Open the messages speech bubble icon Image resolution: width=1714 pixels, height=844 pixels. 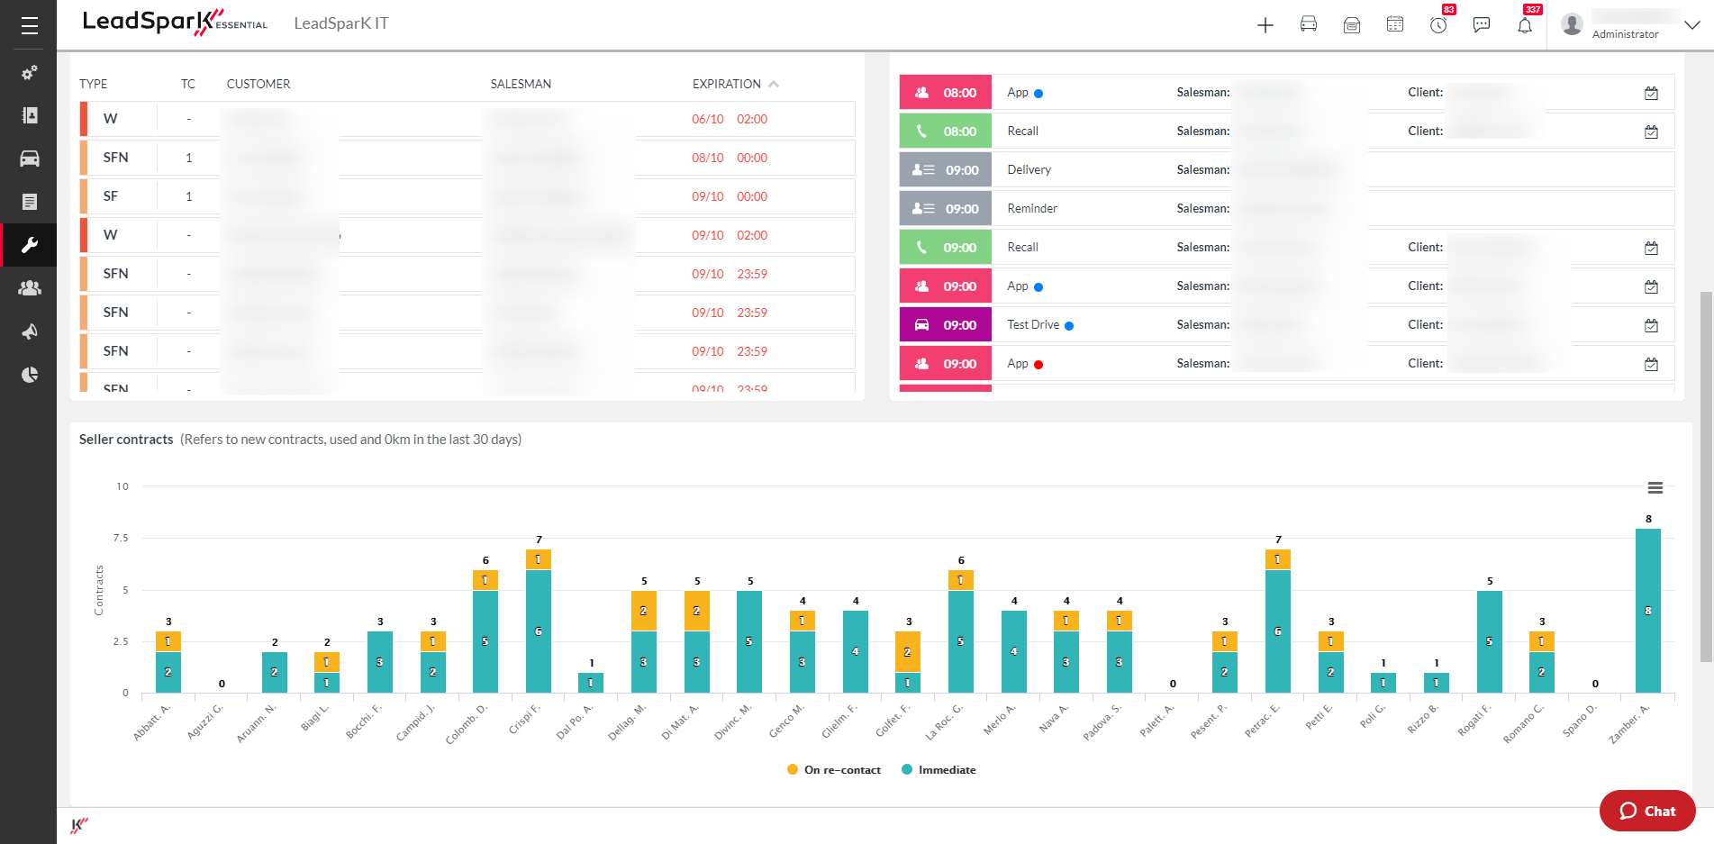pos(1481,25)
